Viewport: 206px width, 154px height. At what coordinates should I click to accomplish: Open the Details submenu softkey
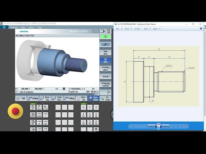click(x=106, y=76)
